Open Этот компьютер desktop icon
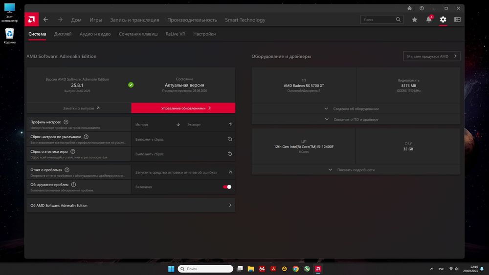 tap(9, 13)
